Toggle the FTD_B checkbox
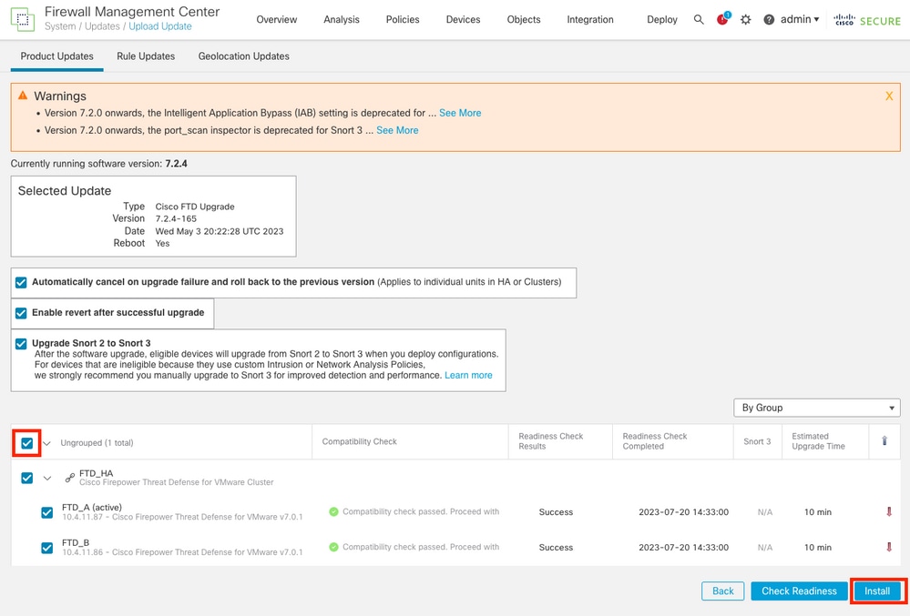The width and height of the screenshot is (910, 616). click(47, 548)
